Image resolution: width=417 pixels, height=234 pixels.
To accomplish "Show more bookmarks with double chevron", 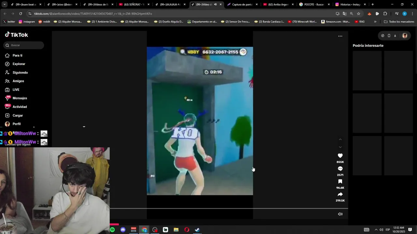I will [375, 22].
